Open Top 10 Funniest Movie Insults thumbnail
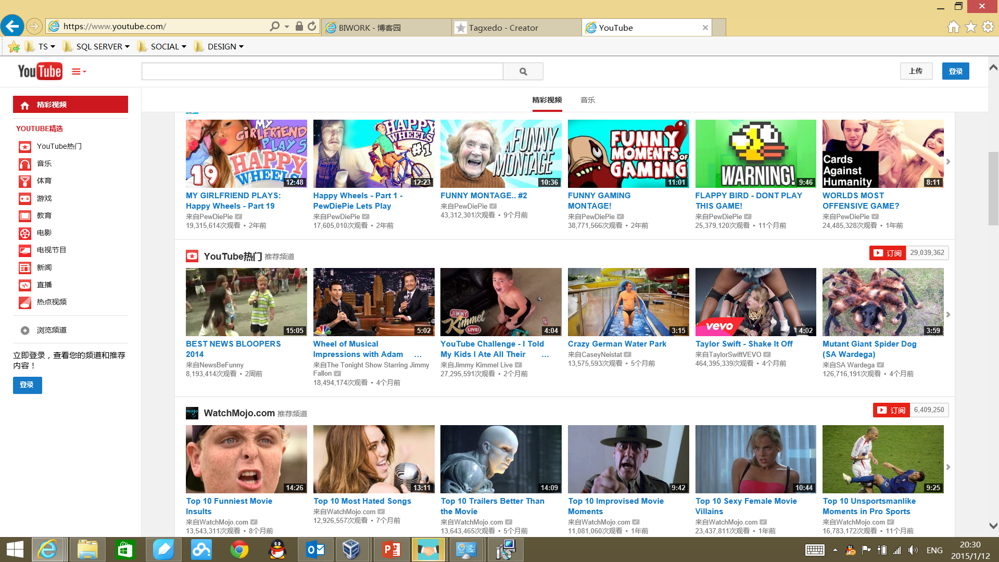The height and width of the screenshot is (562, 999). pyautogui.click(x=246, y=459)
